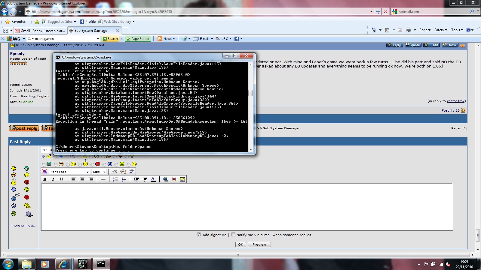
Task: Insert code block using the <% icon
Action: 115,172
